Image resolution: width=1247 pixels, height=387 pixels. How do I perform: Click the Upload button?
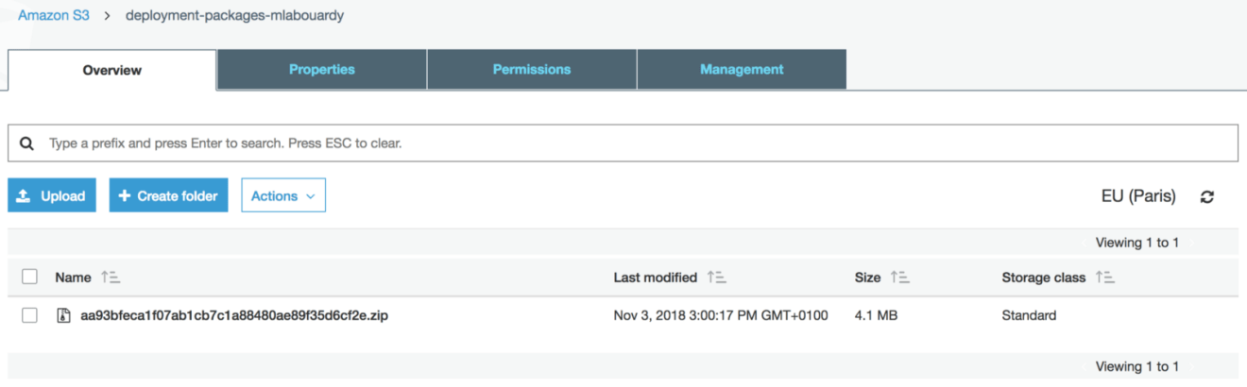click(52, 195)
